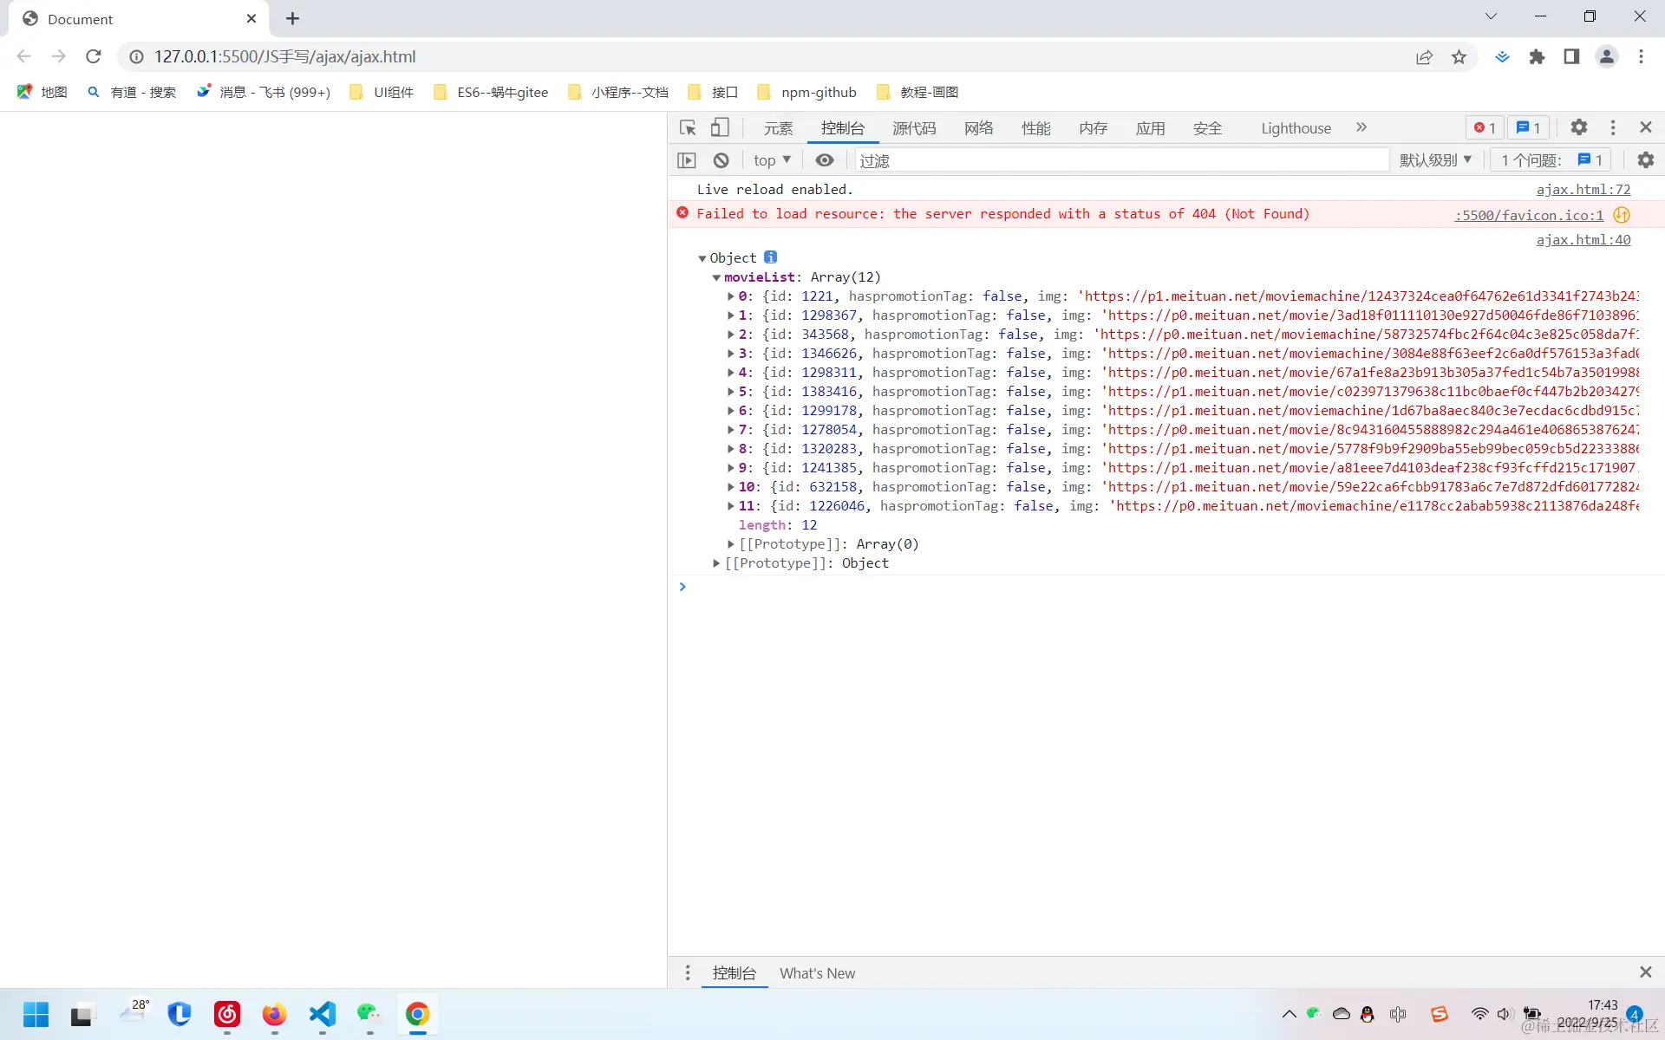Bookmark this page with the star

pyautogui.click(x=1459, y=56)
